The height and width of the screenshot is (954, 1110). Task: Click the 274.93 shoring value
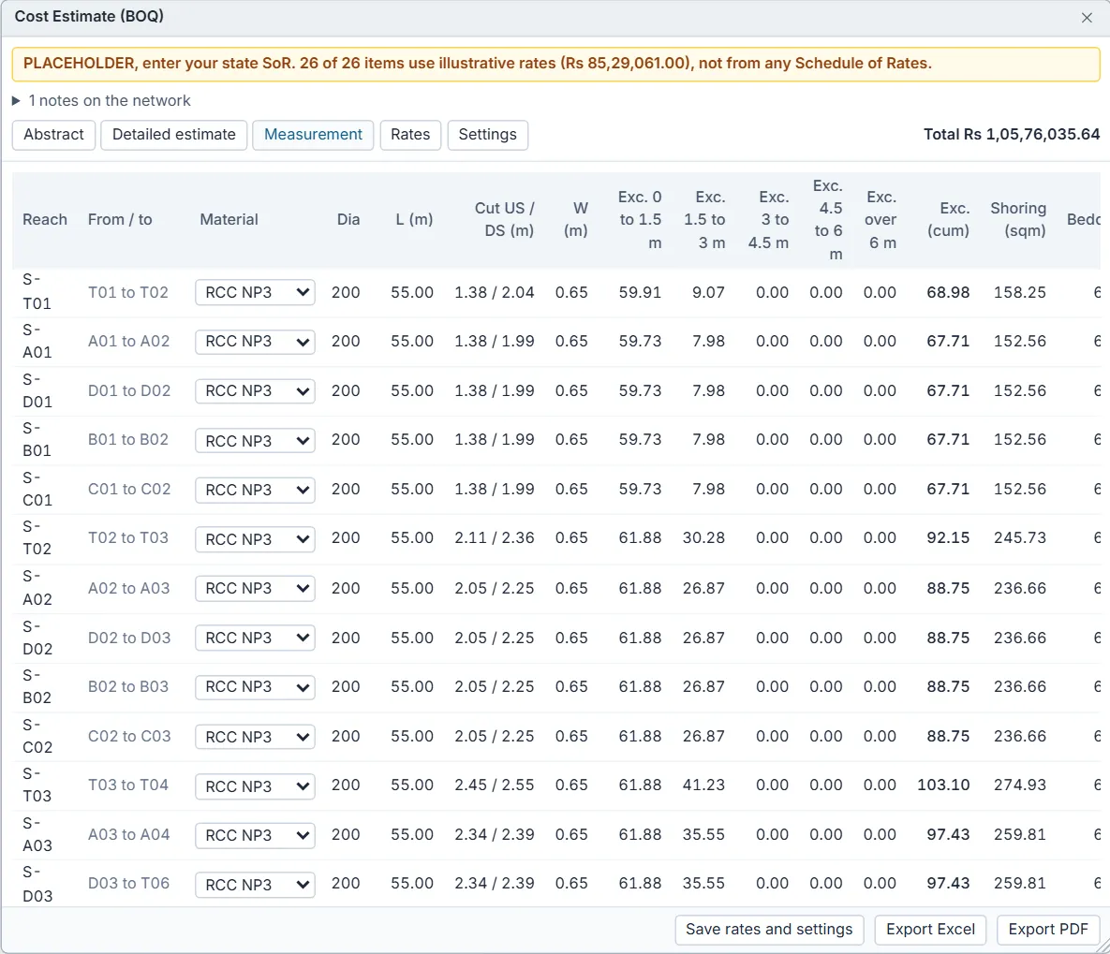pyautogui.click(x=1019, y=785)
